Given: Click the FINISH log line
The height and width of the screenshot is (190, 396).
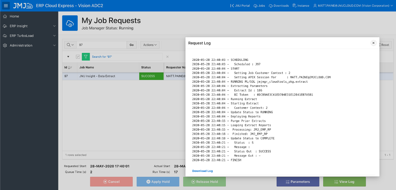Looking at the screenshot, I should 217,160.
